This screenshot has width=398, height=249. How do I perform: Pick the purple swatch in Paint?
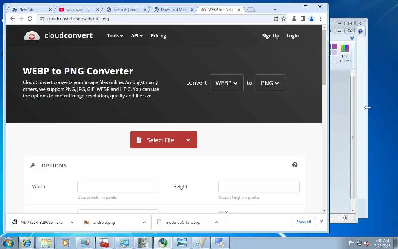coord(335,46)
